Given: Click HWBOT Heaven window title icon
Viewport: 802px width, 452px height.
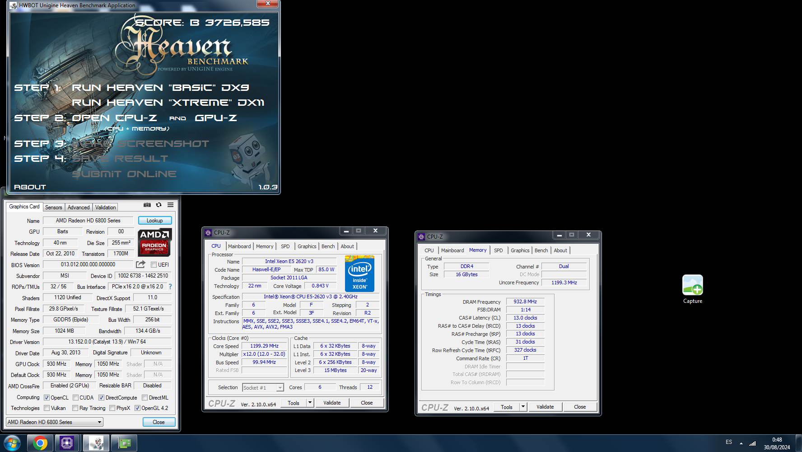Looking at the screenshot, I should click(x=13, y=5).
